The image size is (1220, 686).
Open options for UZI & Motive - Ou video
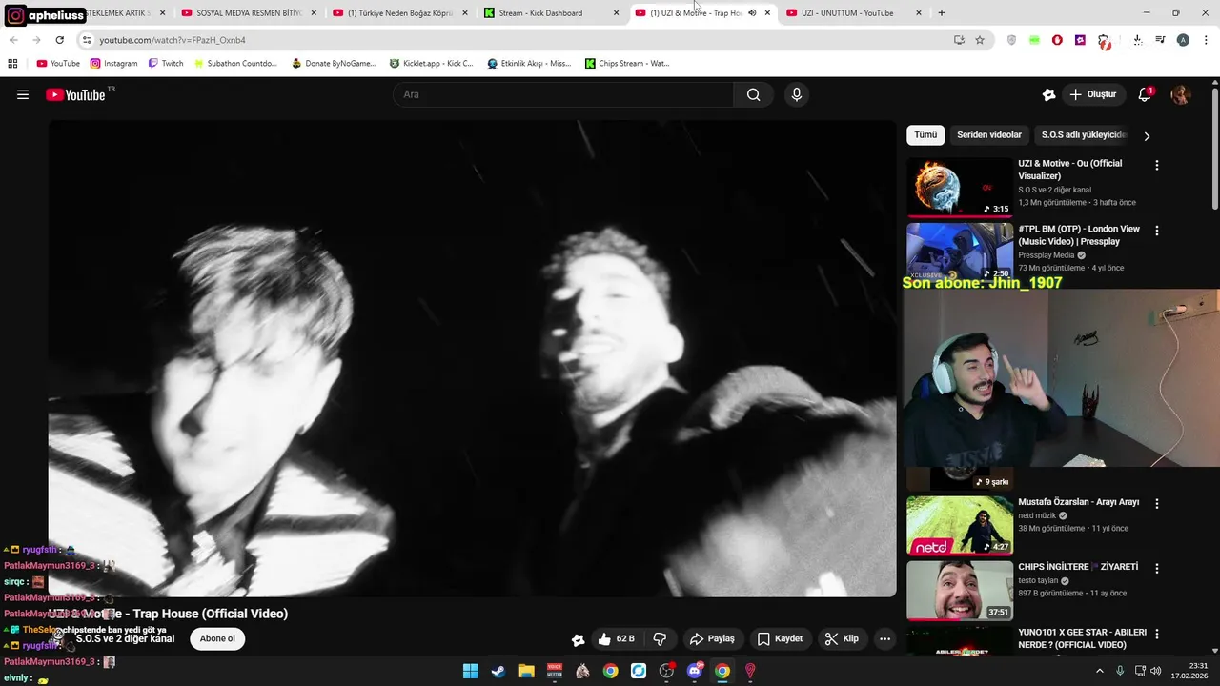point(1157,165)
